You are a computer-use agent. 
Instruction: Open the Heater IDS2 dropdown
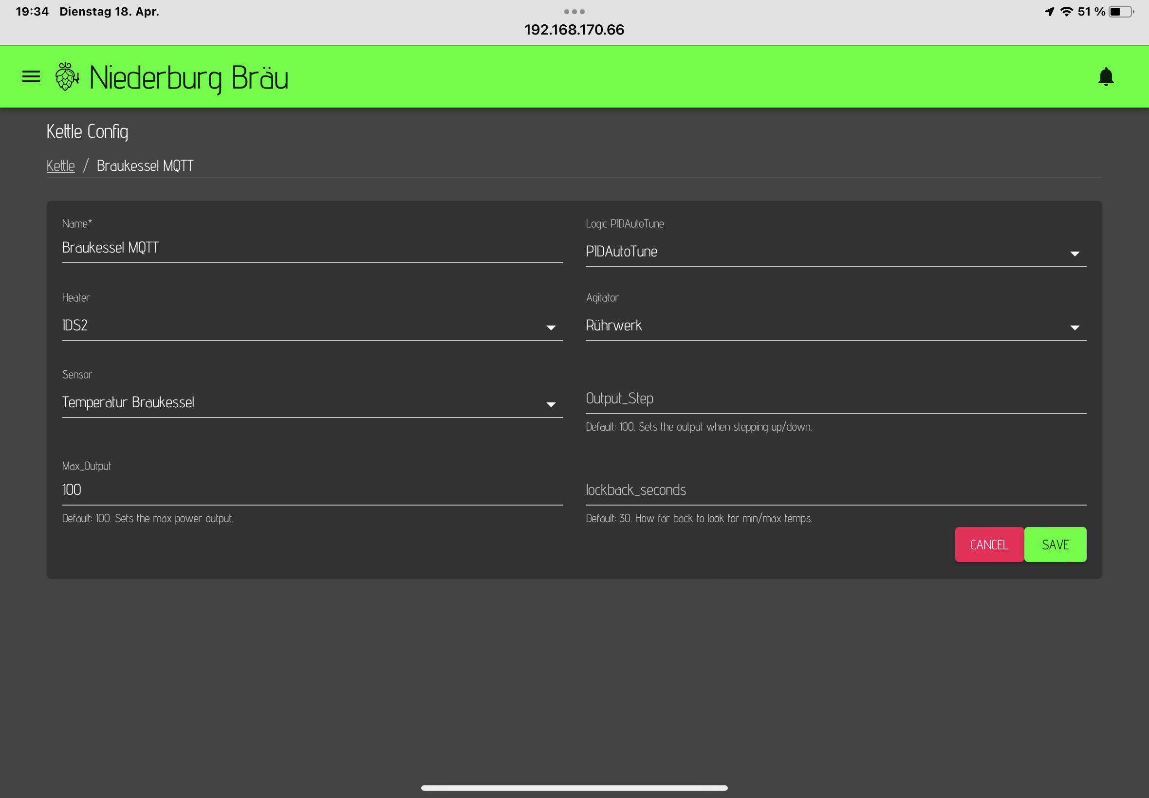coord(312,326)
